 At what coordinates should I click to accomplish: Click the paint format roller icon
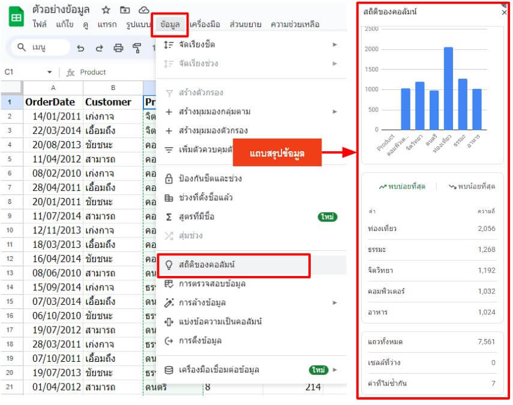137,49
